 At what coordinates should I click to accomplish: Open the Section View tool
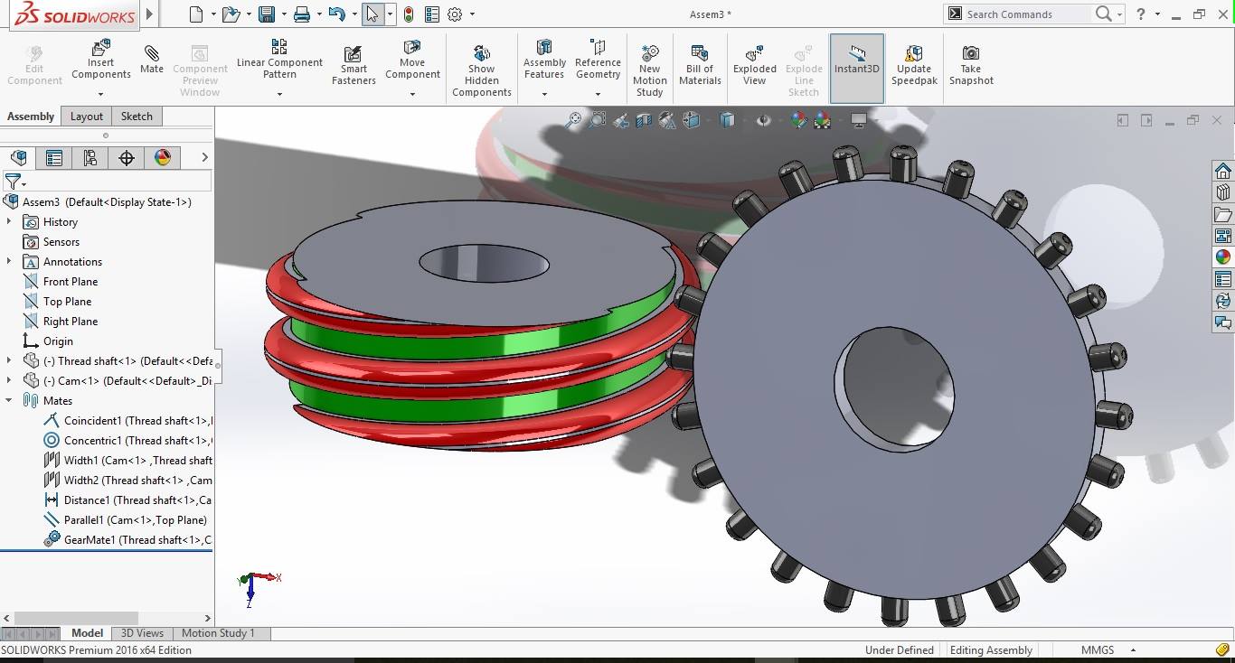click(644, 120)
